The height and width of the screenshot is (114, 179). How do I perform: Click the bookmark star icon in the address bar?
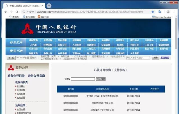153,12
